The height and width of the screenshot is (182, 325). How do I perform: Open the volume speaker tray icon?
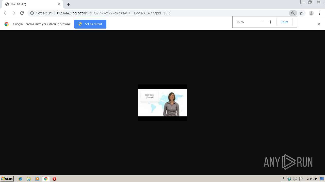coord(295,179)
